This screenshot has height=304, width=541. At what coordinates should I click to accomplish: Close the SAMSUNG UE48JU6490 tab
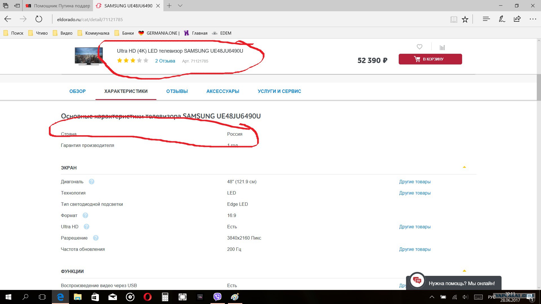pyautogui.click(x=158, y=6)
